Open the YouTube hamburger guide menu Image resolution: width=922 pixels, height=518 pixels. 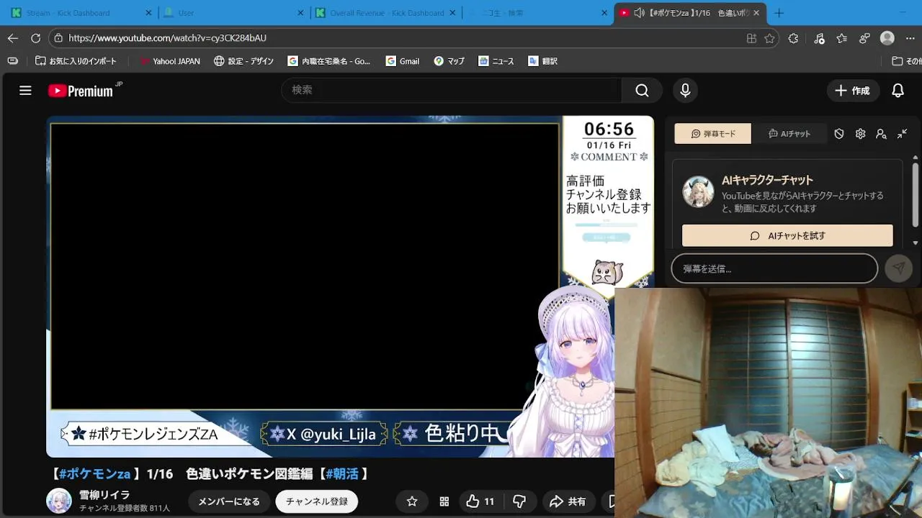pos(25,91)
